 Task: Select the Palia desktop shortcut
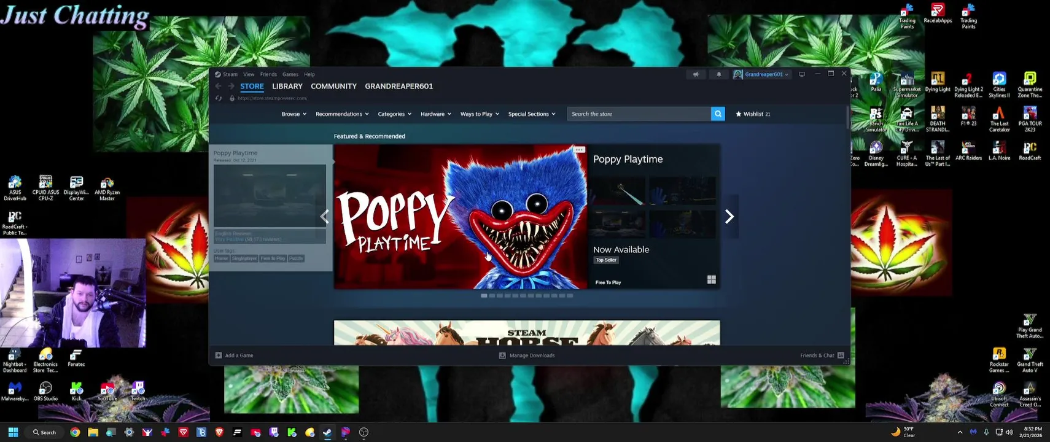[876, 82]
